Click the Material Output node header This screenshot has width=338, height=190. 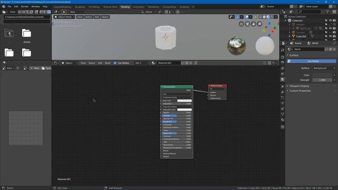click(x=217, y=85)
